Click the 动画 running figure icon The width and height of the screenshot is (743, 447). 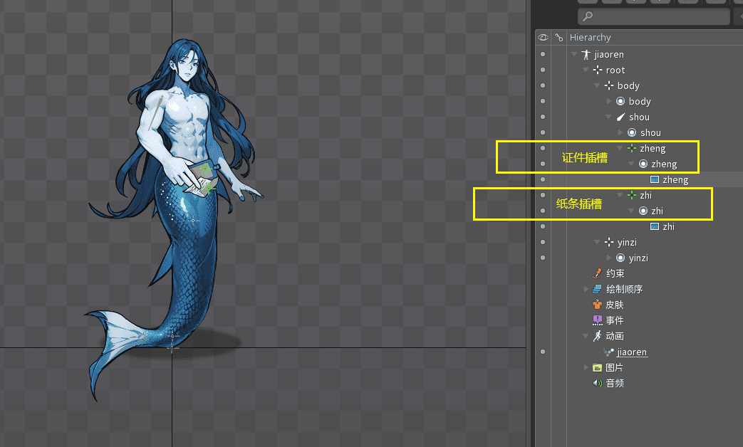tap(597, 336)
